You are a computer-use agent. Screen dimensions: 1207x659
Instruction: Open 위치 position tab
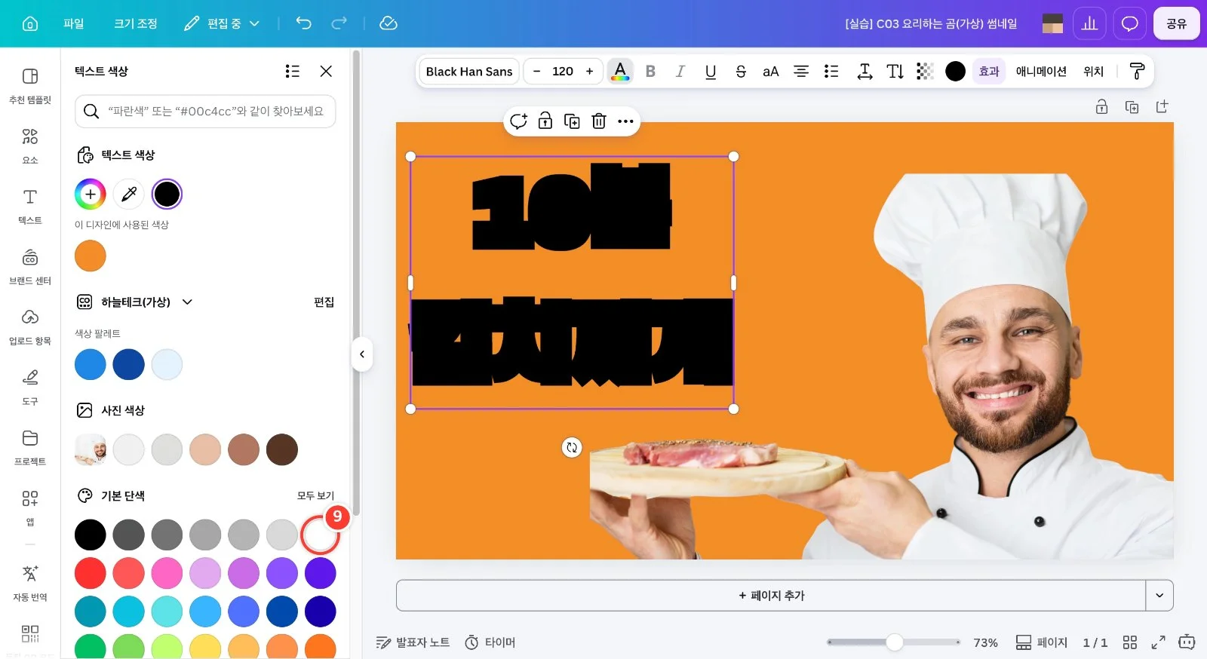pos(1093,71)
